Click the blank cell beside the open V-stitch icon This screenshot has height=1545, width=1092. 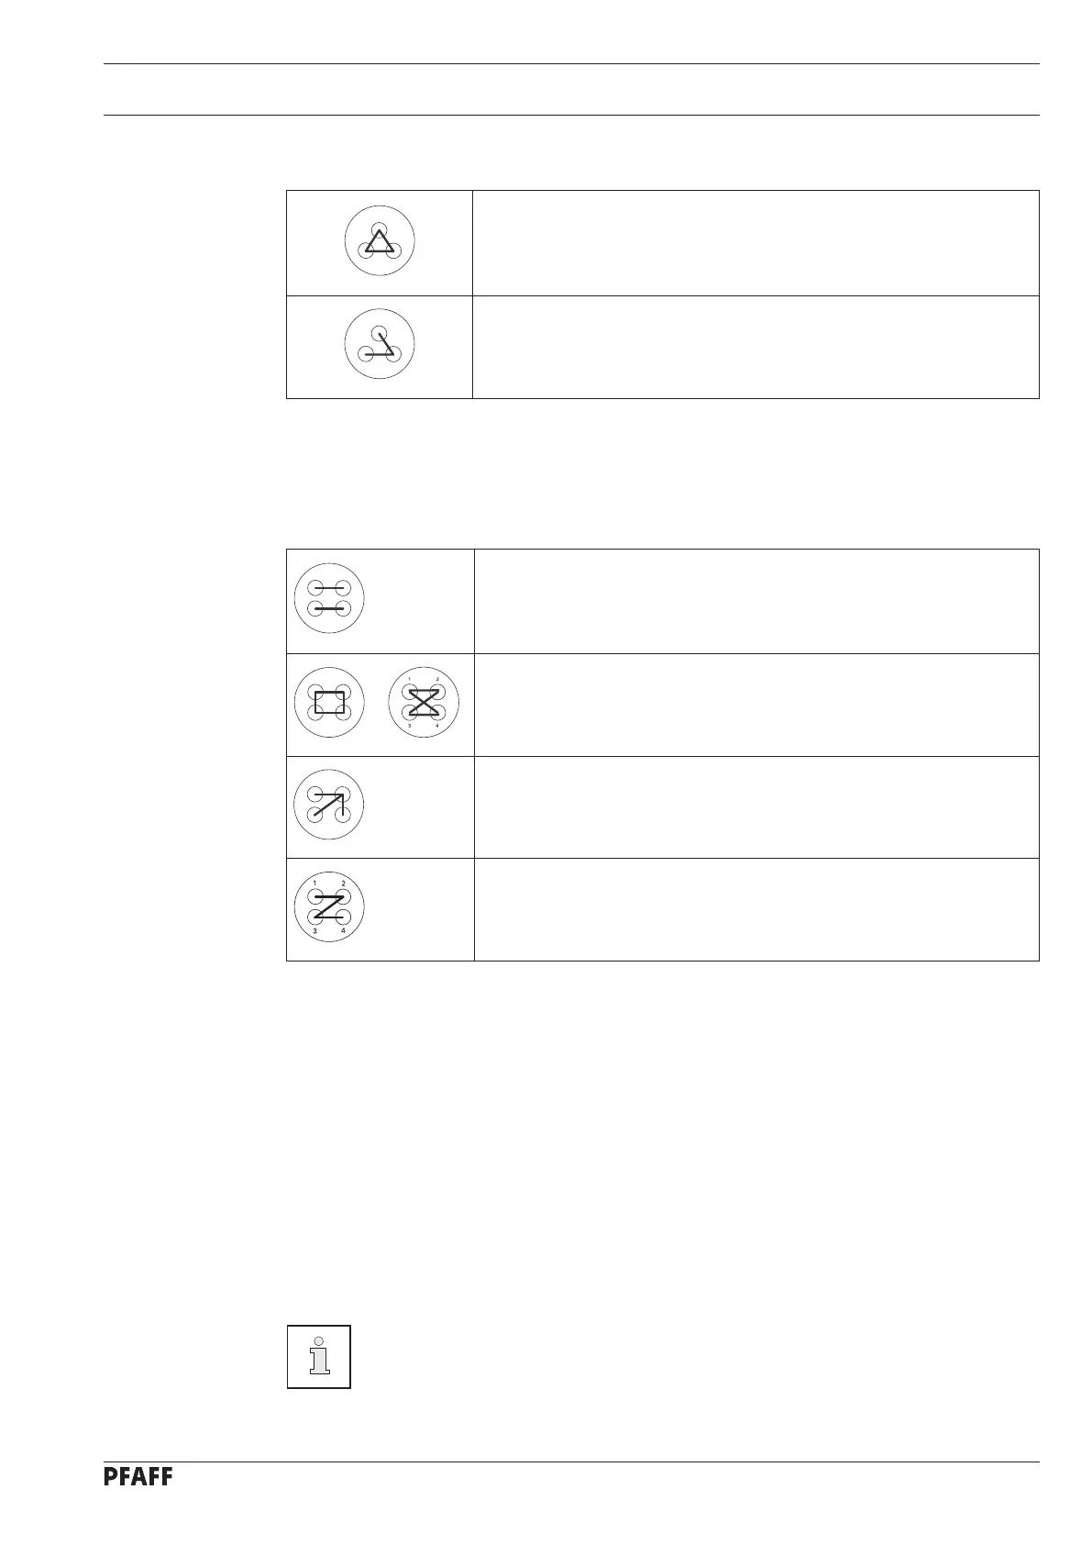756,347
